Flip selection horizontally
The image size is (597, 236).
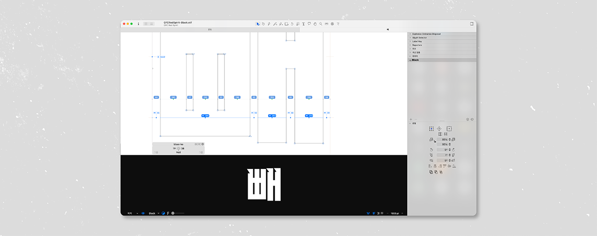(x=440, y=134)
